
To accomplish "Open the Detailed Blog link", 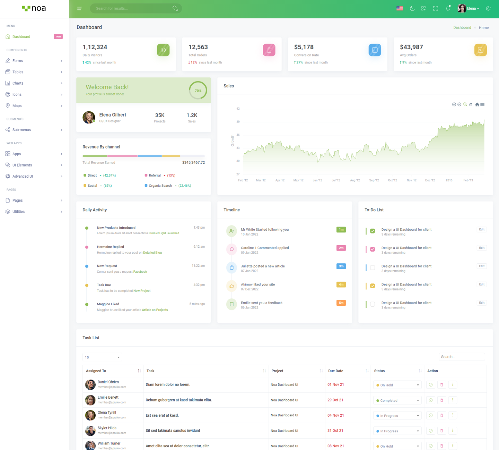I will (152, 253).
